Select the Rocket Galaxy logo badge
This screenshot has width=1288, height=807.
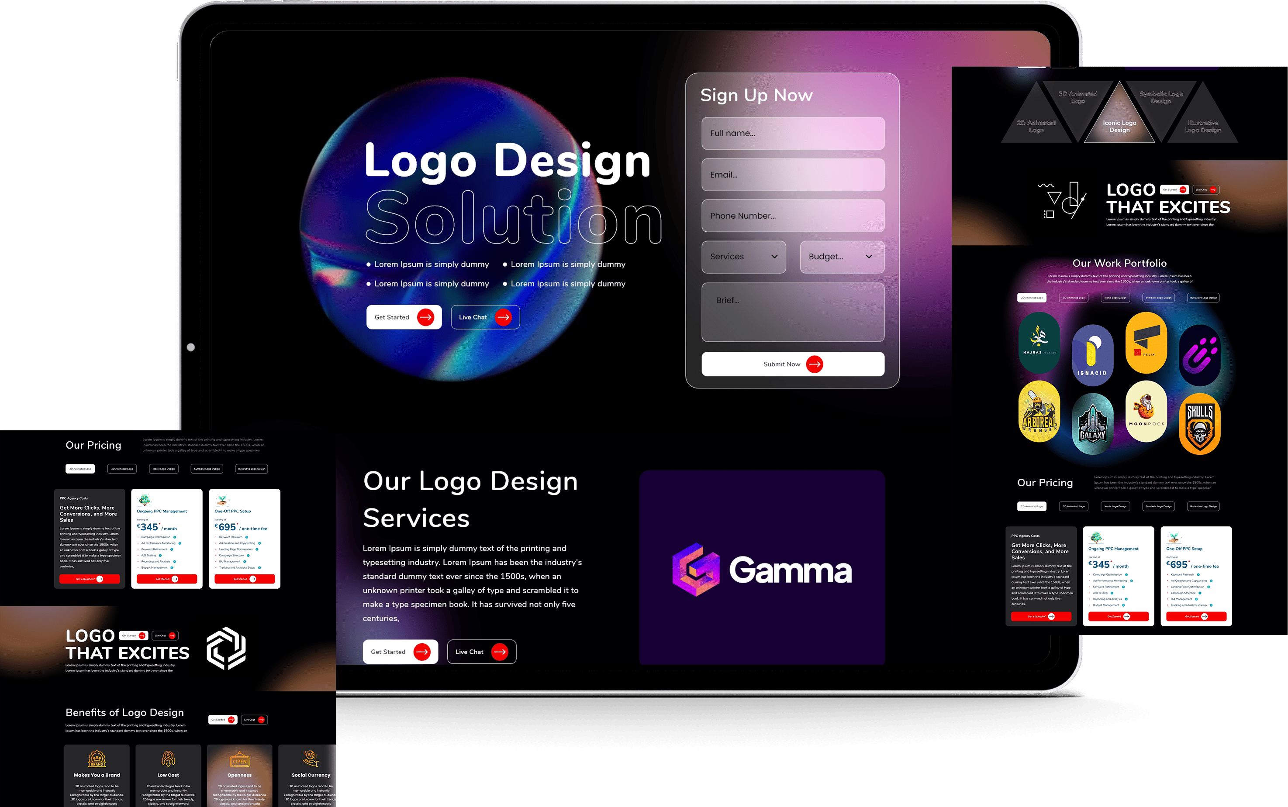pos(1092,424)
